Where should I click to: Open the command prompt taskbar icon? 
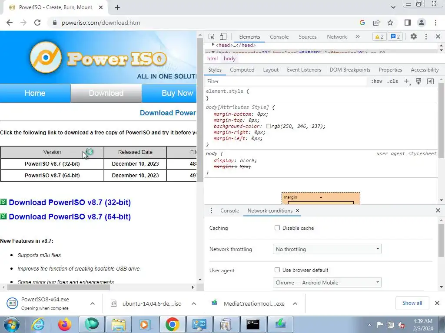coord(252,324)
